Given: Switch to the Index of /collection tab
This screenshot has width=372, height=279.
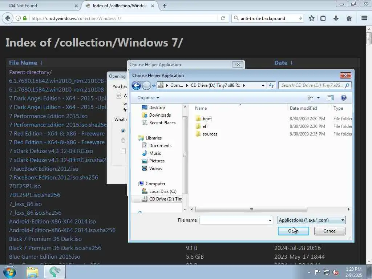Looking at the screenshot, I should [x=120, y=6].
